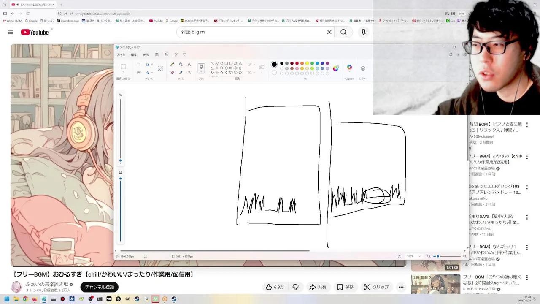The width and height of the screenshot is (540, 304).
Task: Click the チャンネル登録 subscribe button
Action: pyautogui.click(x=100, y=287)
